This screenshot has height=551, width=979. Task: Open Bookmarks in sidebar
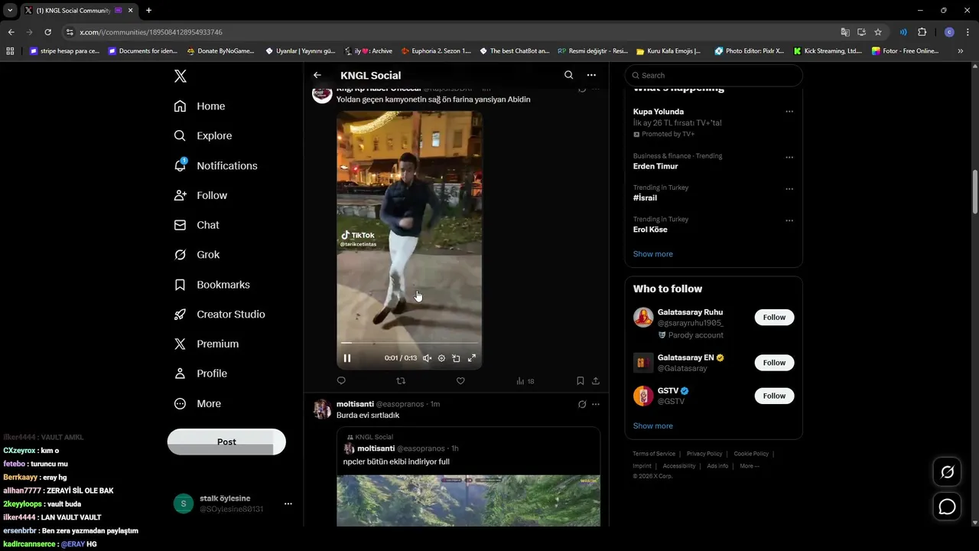(x=212, y=285)
